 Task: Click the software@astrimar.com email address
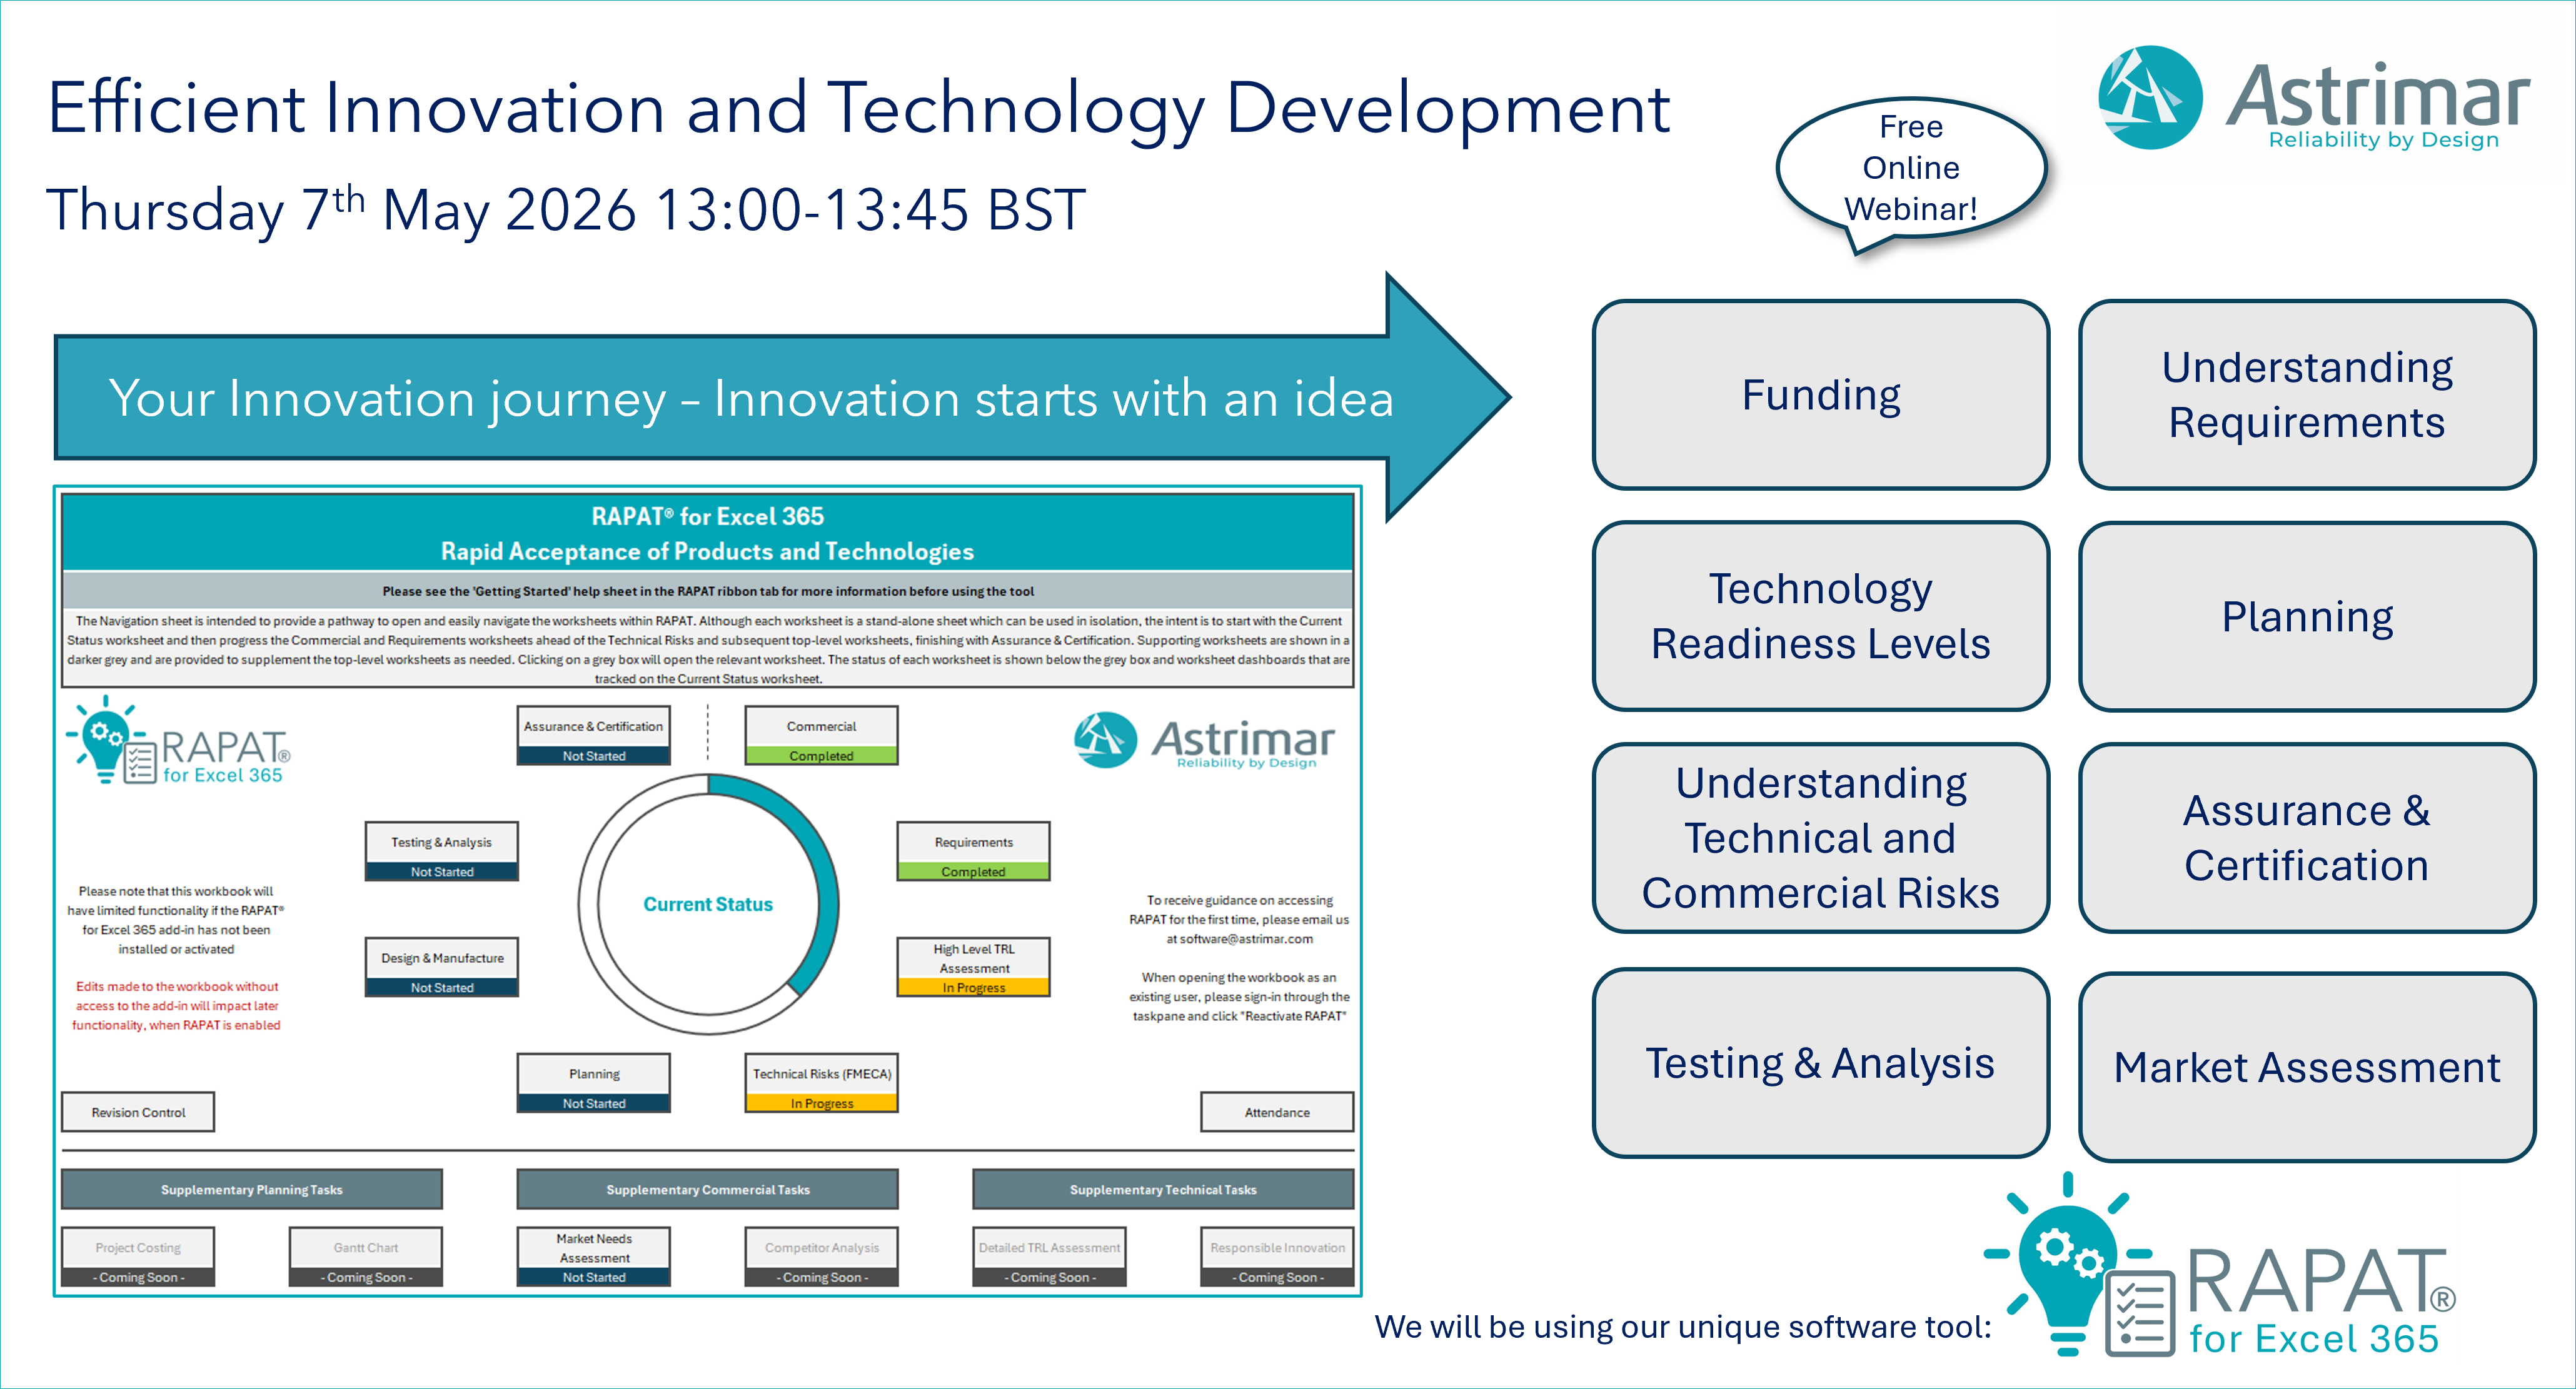(x=1246, y=939)
